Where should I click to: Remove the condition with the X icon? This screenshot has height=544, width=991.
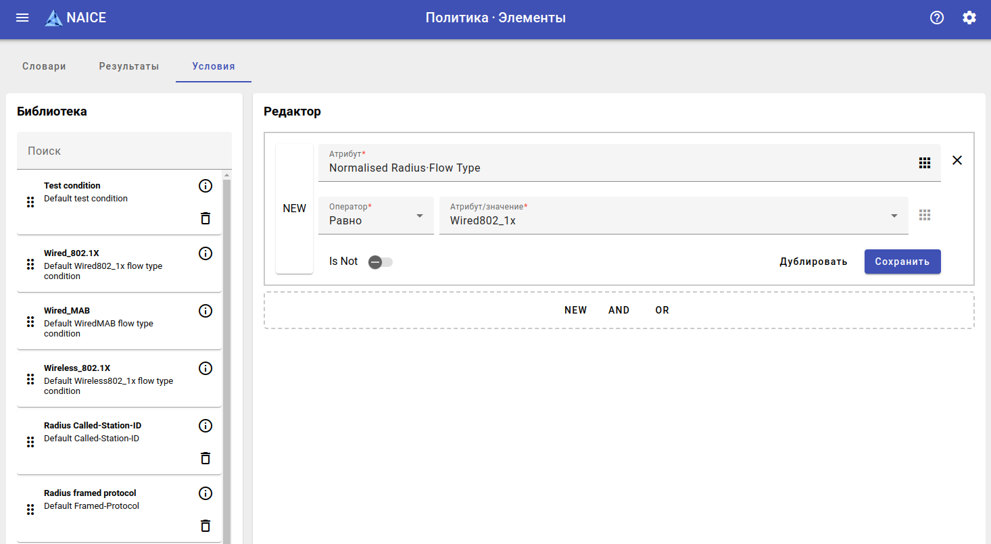click(x=957, y=160)
